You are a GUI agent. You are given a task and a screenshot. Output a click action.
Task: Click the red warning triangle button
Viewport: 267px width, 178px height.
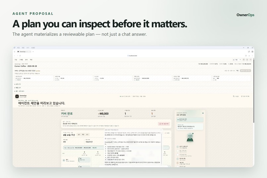pos(164,124)
